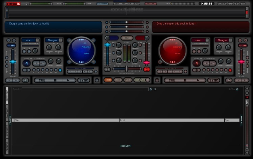Screen dimensions: 253x159
Task: Switch to the Sampler side tab
Action: click(x=7, y=113)
